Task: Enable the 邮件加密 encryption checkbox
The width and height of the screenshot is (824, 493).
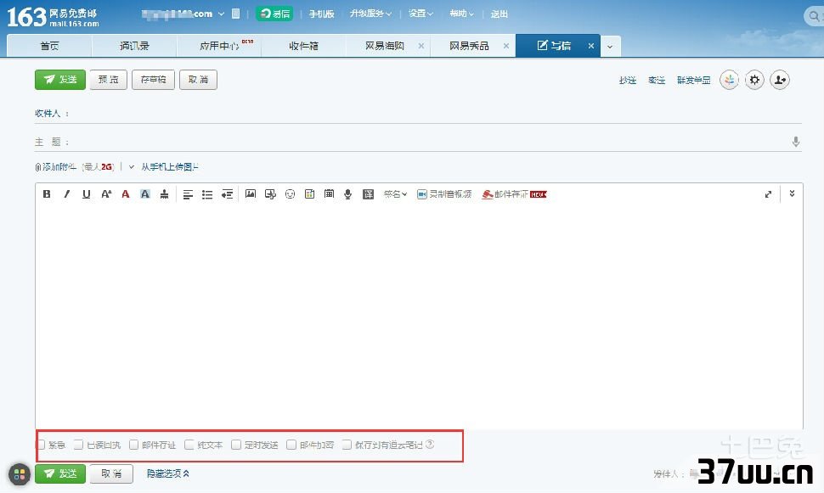Action: click(291, 445)
